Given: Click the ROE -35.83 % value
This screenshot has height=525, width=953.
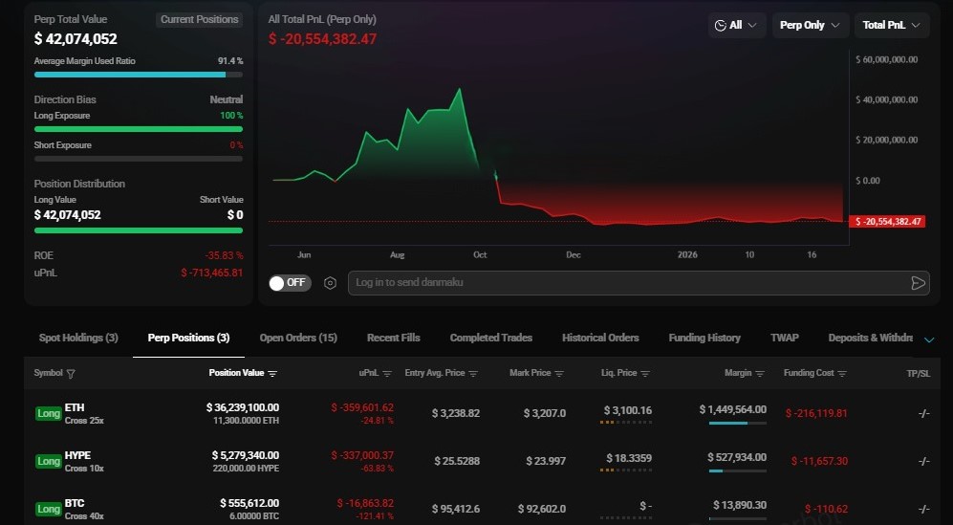Looking at the screenshot, I should click(224, 255).
